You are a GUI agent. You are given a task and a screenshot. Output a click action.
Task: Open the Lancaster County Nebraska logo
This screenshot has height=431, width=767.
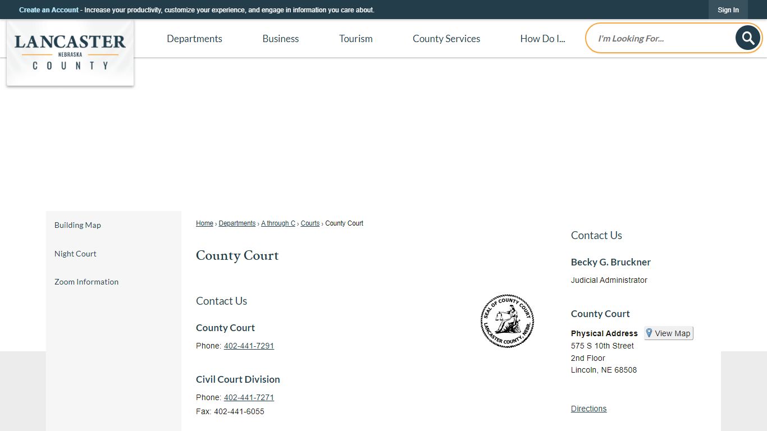click(70, 53)
